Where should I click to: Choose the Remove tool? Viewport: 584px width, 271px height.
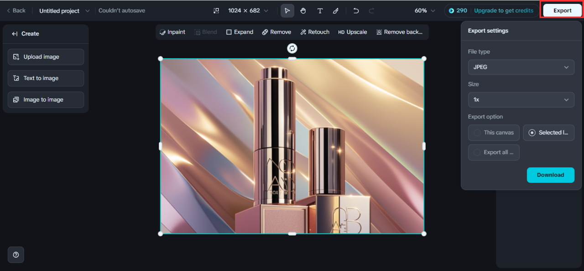click(276, 32)
